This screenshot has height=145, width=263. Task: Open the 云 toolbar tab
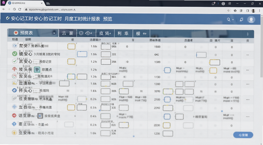tap(68, 33)
